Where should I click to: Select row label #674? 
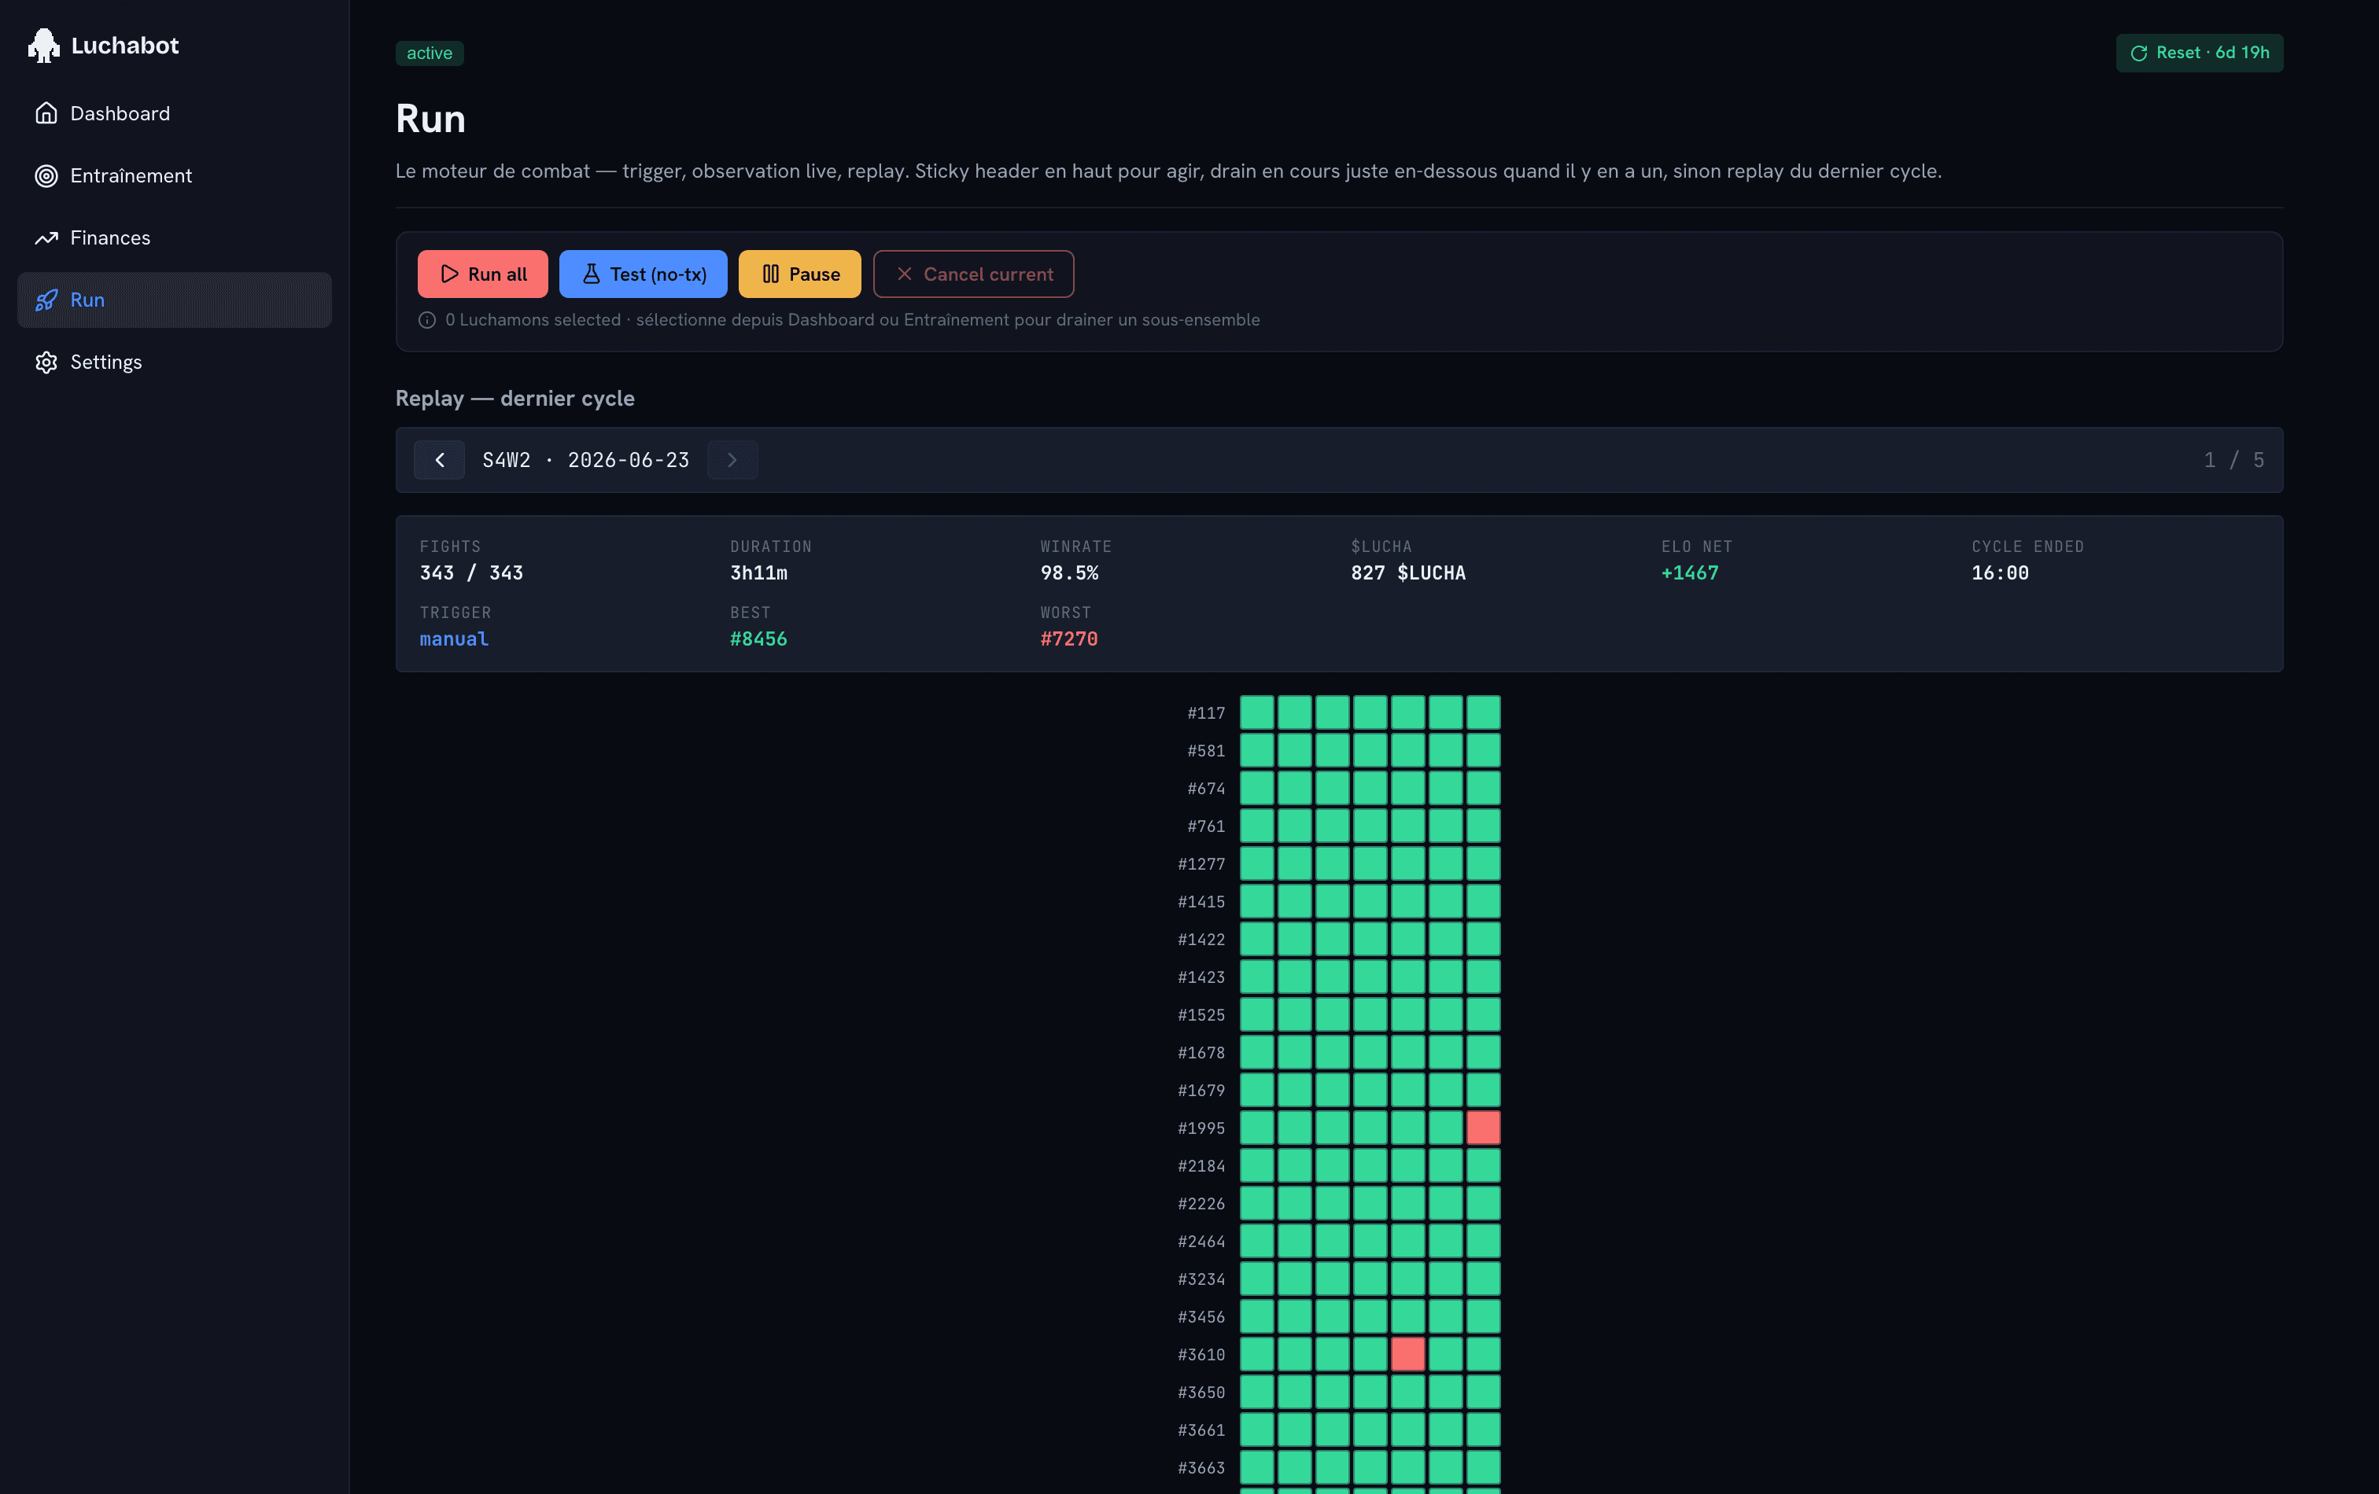coord(1205,789)
